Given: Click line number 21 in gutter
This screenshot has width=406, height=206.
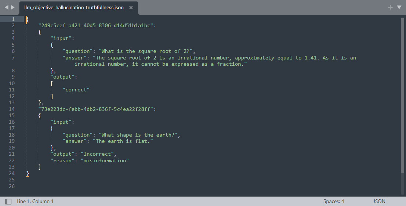Looking at the screenshot, I should tap(12, 154).
